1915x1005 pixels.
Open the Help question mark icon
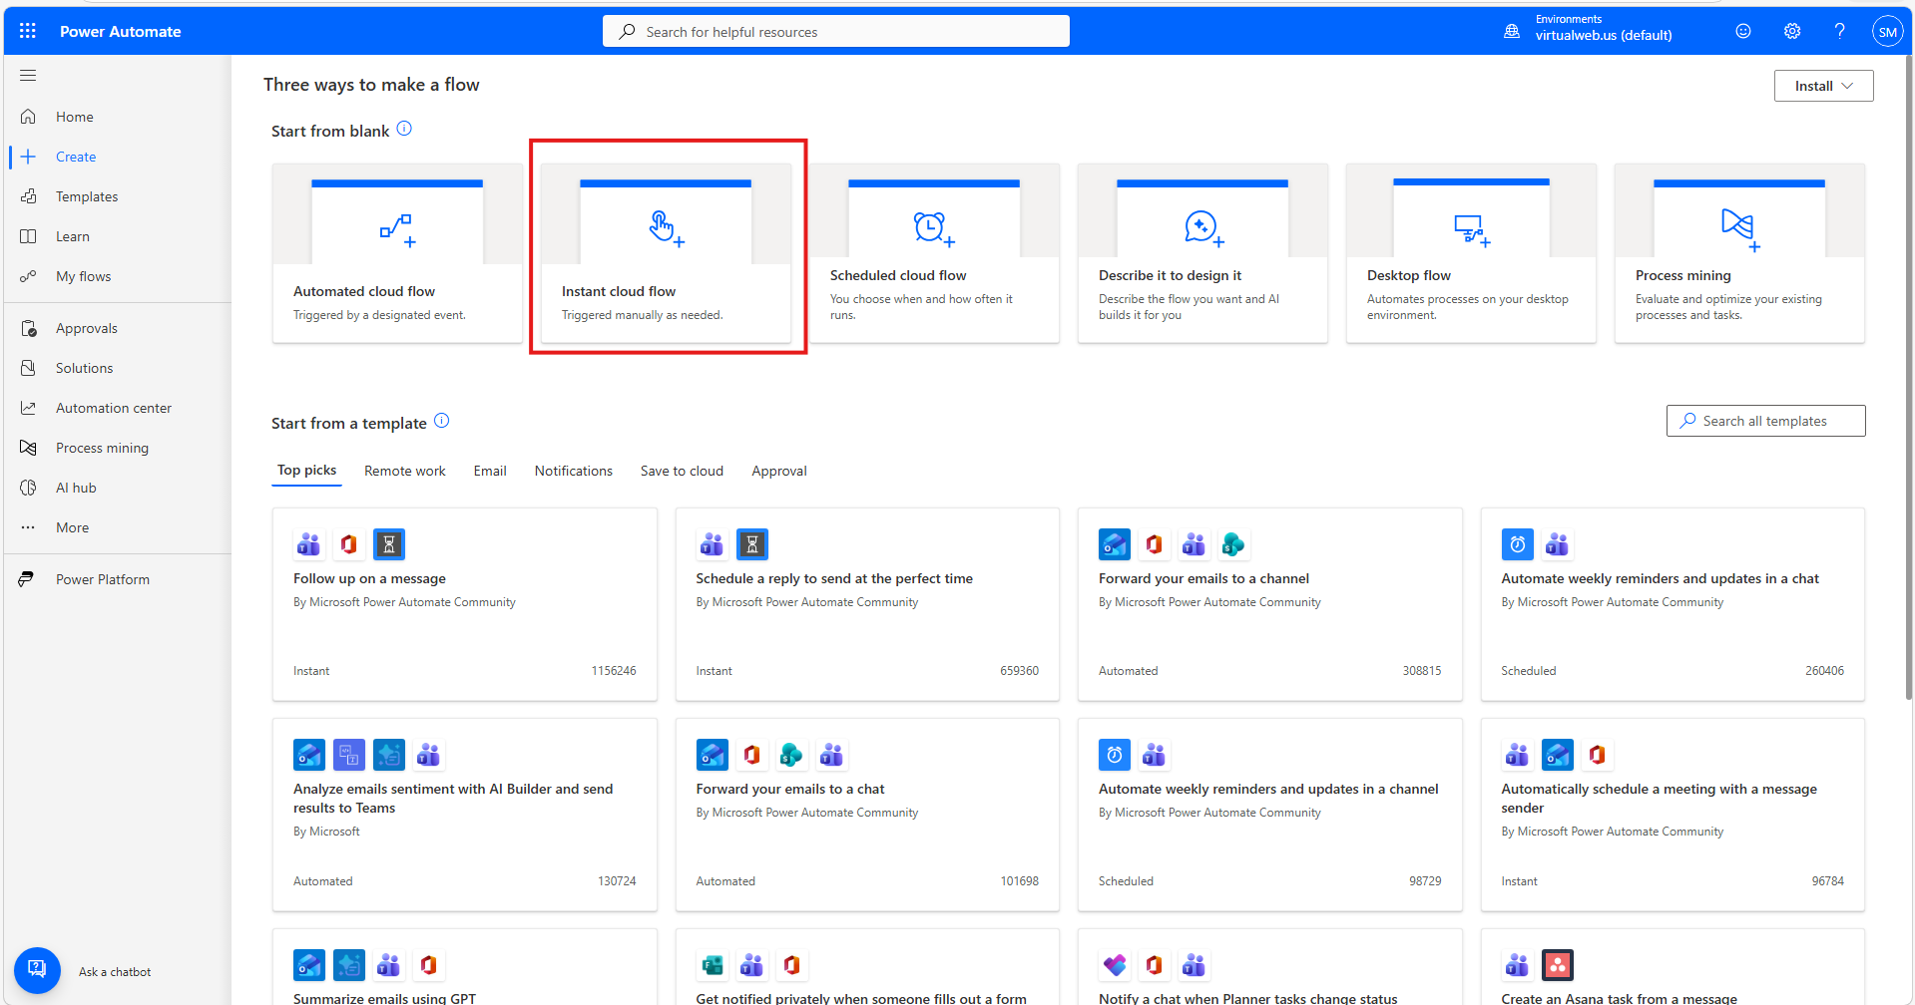[1839, 31]
